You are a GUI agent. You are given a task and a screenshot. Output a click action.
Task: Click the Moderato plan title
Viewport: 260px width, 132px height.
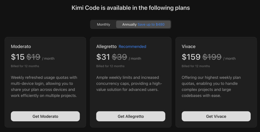click(x=21, y=47)
